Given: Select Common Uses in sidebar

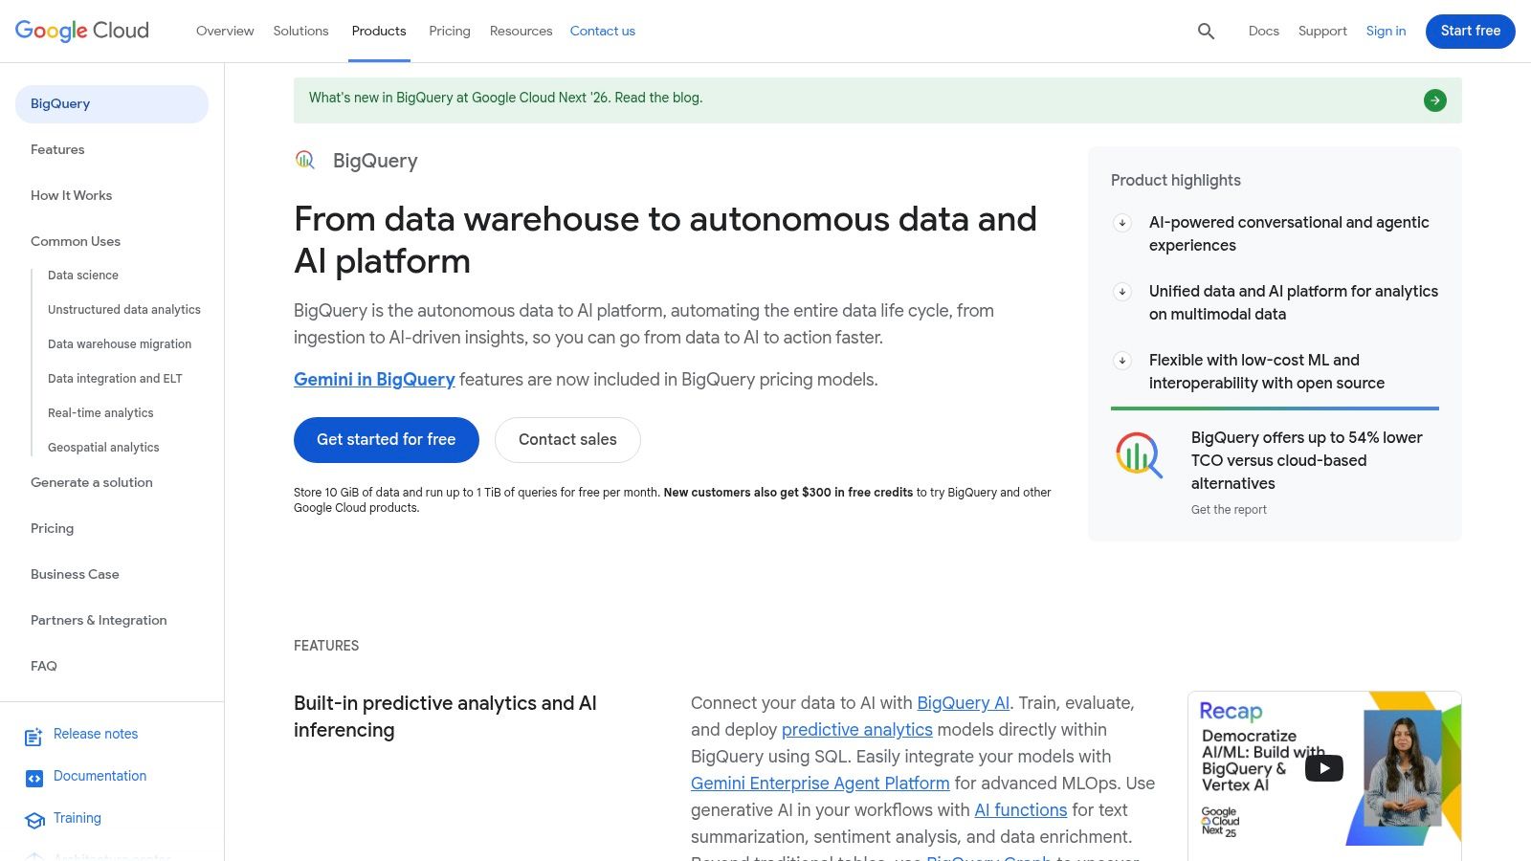Looking at the screenshot, I should [76, 241].
